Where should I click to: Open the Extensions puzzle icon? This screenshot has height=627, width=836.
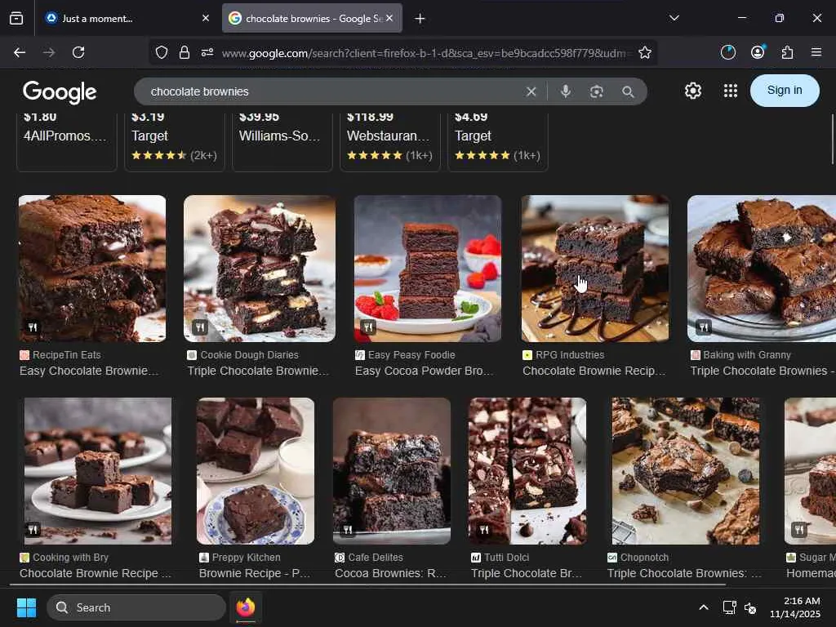[x=787, y=52]
